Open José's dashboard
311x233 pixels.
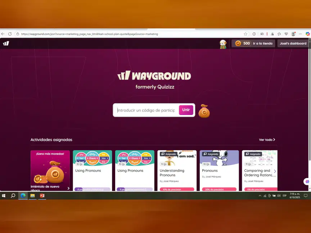[x=293, y=44]
